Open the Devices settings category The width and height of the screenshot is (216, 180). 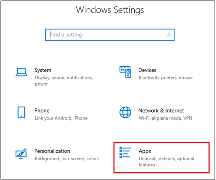point(161,74)
